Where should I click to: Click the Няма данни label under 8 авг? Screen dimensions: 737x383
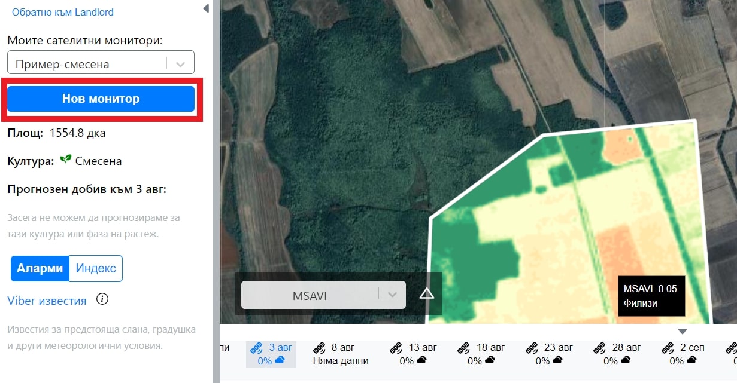point(341,361)
